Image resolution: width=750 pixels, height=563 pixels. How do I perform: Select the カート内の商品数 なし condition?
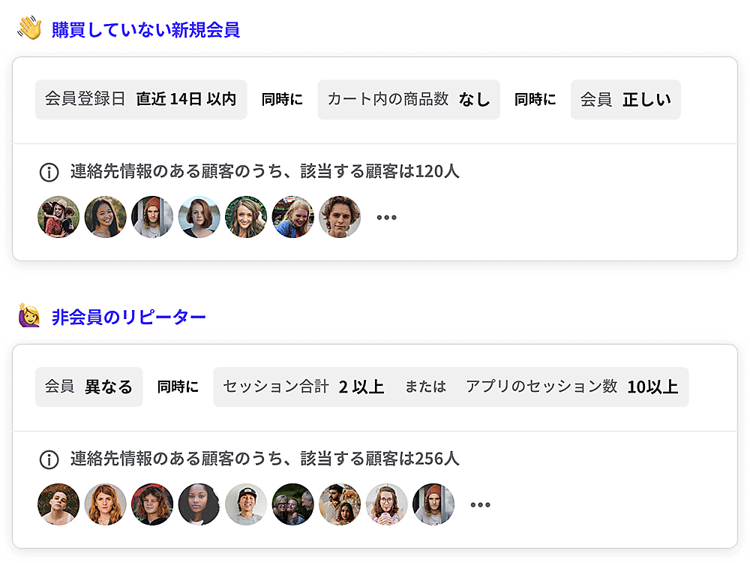pos(408,99)
